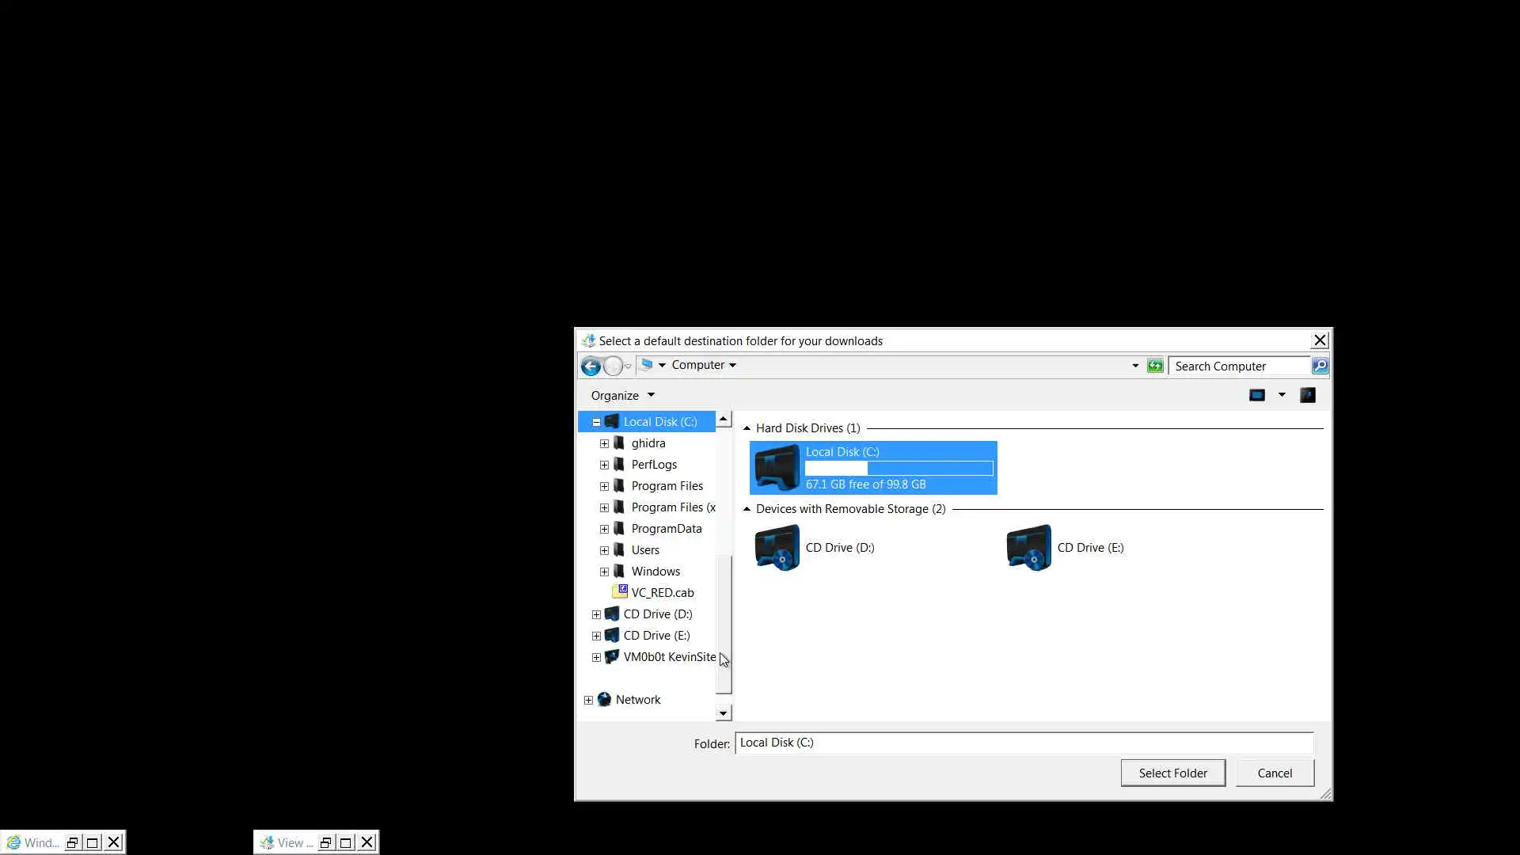Select VC_RED.cab in the folder tree
Viewport: 1520px width, 855px height.
(x=662, y=593)
